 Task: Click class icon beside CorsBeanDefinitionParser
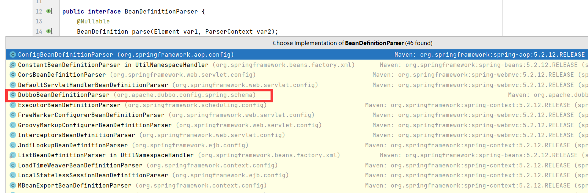[12, 75]
